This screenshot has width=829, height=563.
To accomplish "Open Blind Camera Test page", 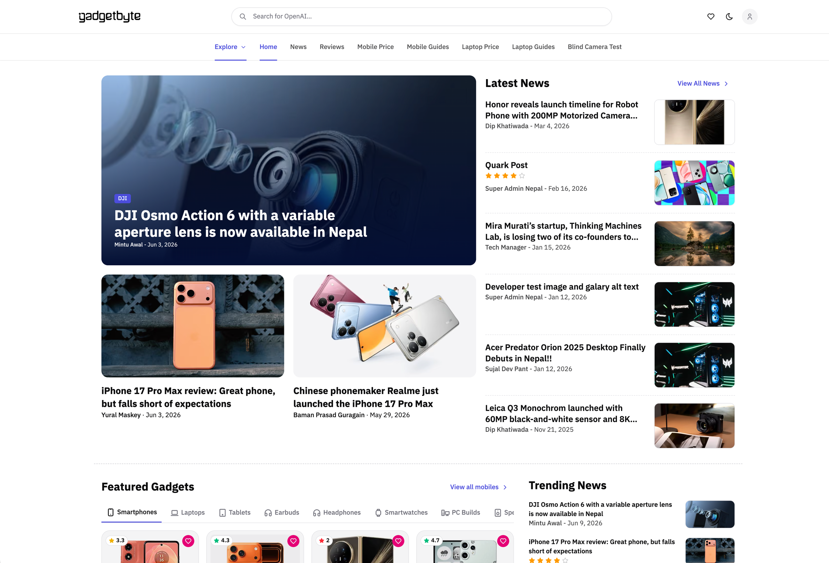I will pyautogui.click(x=594, y=47).
